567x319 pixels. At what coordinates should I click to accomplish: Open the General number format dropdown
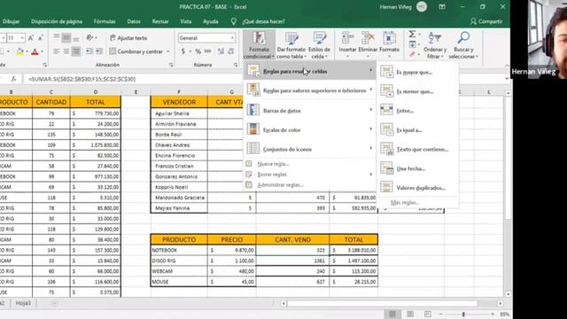click(232, 38)
